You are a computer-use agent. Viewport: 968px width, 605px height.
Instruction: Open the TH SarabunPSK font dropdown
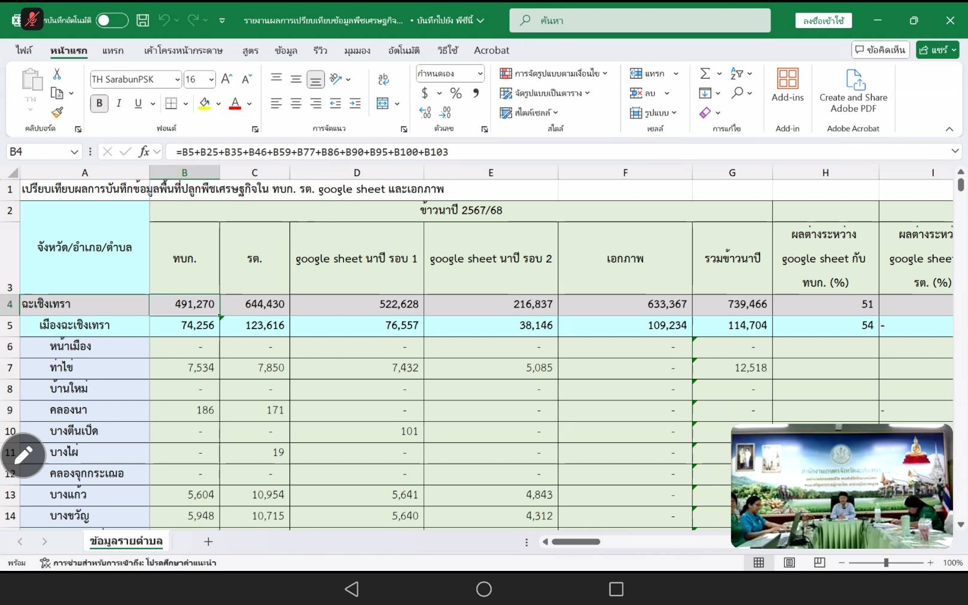pyautogui.click(x=177, y=80)
